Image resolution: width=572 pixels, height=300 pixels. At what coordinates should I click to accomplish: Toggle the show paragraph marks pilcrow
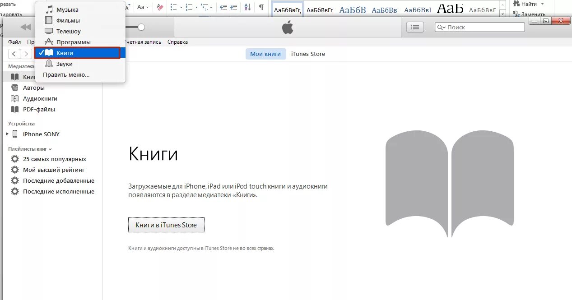coord(261,7)
